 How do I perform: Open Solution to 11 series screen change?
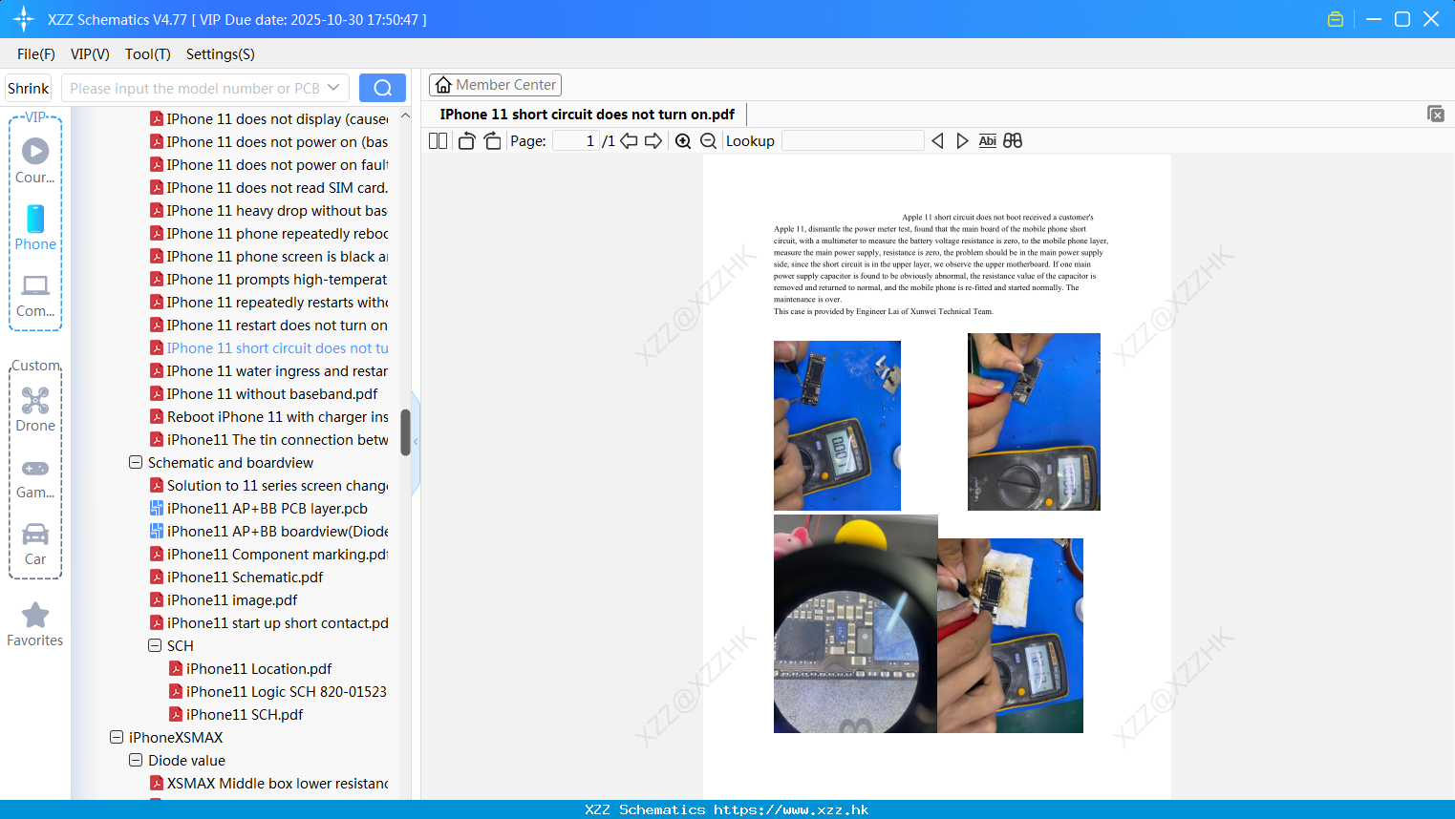click(277, 485)
